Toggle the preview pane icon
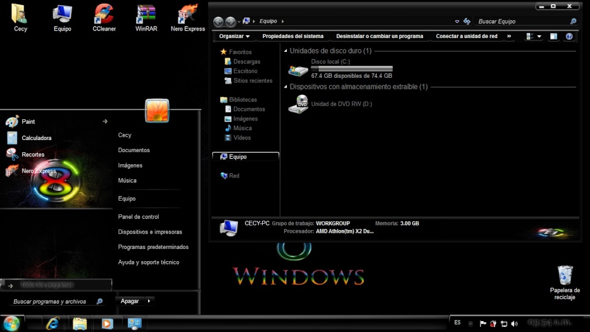 click(x=554, y=36)
